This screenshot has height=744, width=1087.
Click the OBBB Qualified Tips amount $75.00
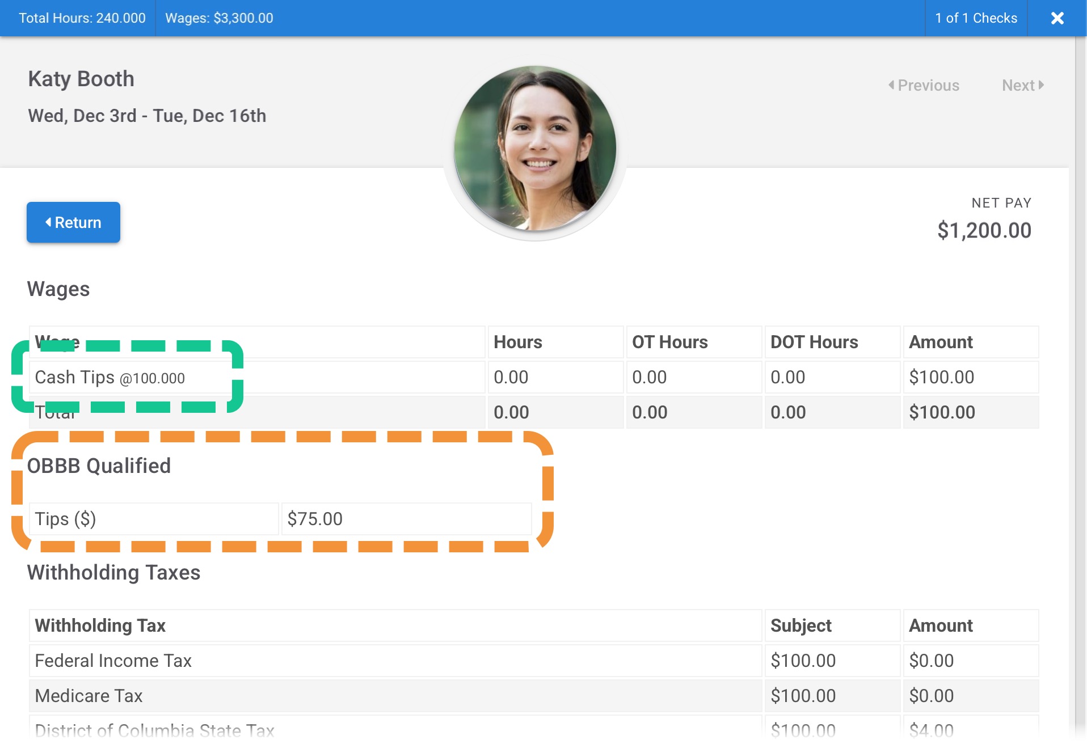pos(315,519)
